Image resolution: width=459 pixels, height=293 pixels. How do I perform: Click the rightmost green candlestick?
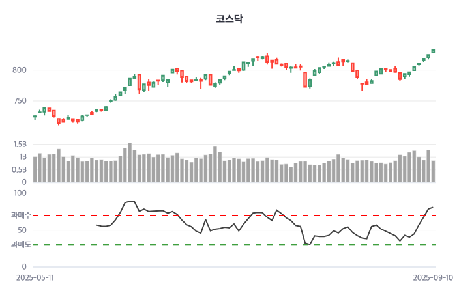[433, 51]
